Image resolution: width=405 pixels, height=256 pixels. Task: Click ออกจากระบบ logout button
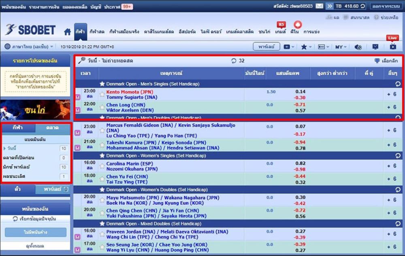click(x=386, y=6)
